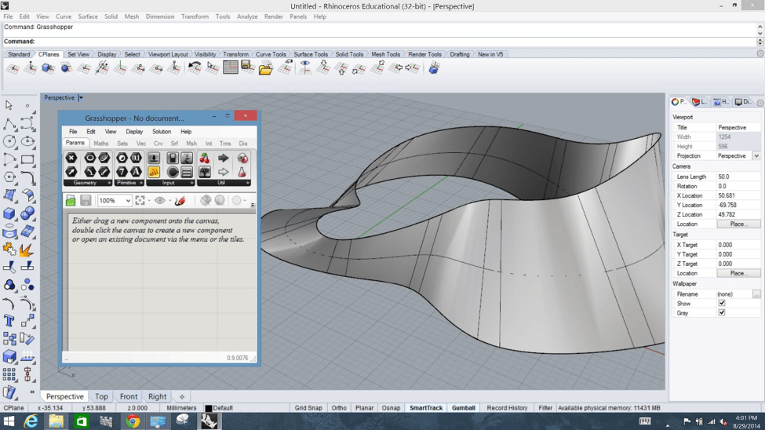Select the Rectangle tool in left sidebar
765x430 pixels.
click(x=27, y=159)
